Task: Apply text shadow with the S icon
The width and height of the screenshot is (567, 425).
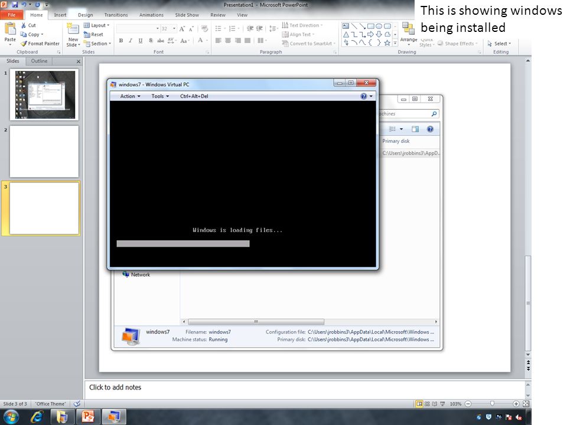Action: click(x=151, y=41)
